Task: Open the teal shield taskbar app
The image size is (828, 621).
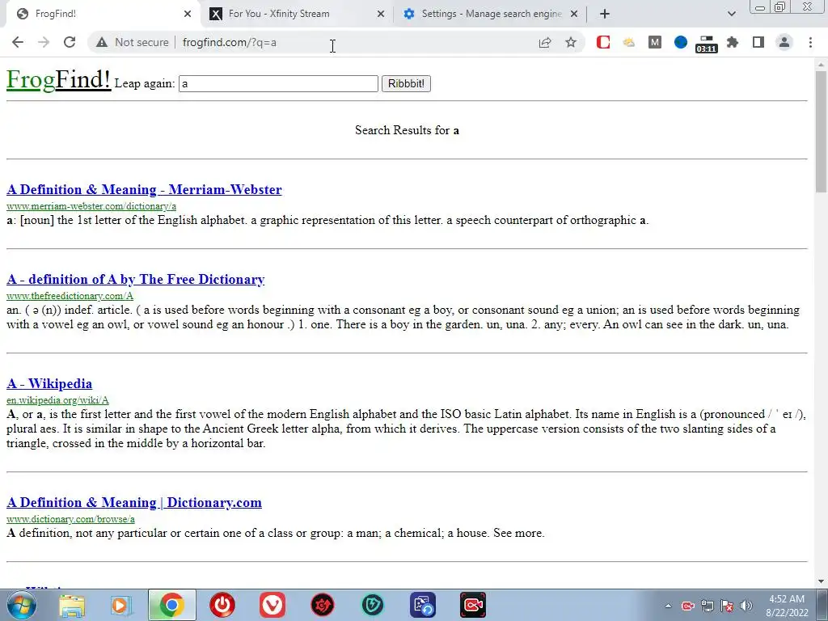Action: (373, 605)
